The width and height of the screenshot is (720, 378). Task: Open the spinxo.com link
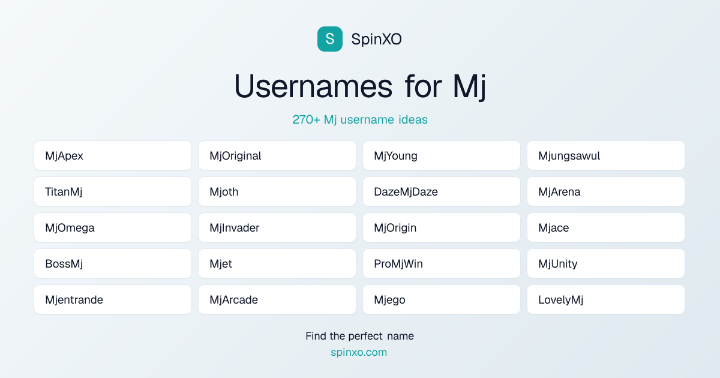coord(359,352)
